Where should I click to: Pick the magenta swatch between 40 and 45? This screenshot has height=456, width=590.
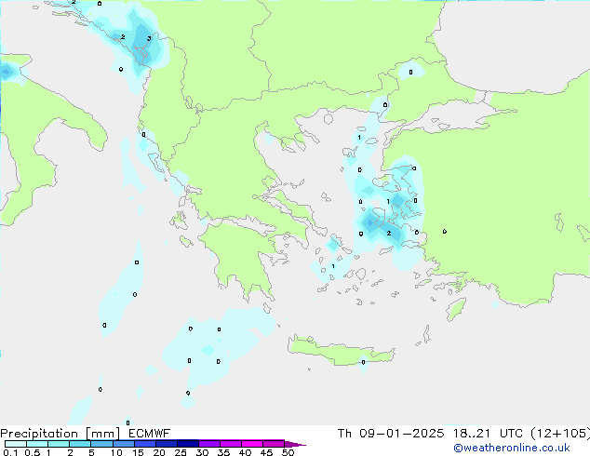(x=252, y=444)
